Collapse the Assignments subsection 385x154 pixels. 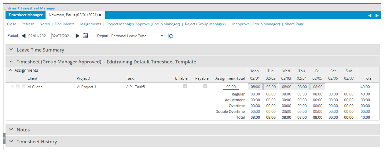point(11,70)
